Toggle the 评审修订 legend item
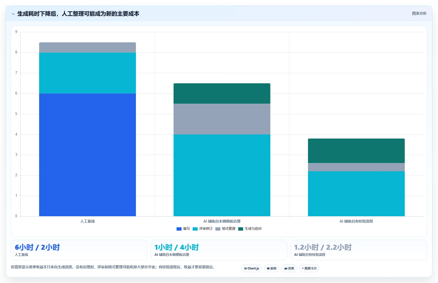Image resolution: width=438 pixels, height=283 pixels. coord(202,229)
